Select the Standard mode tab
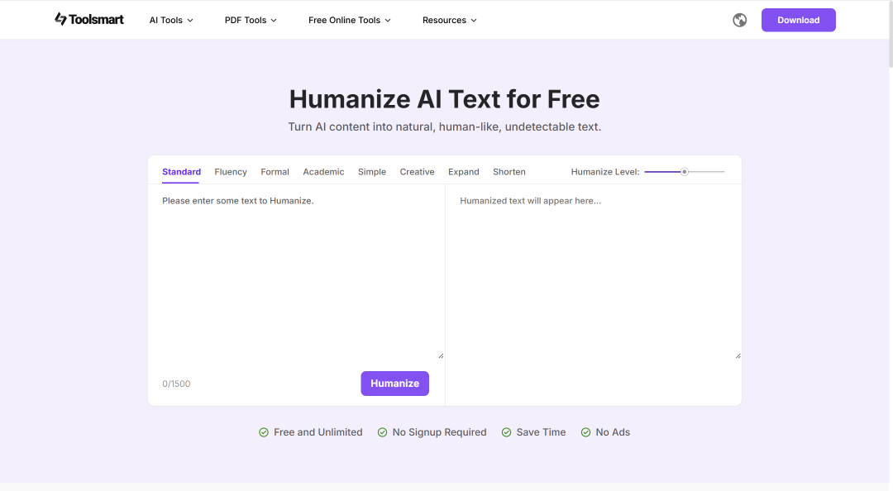 click(x=181, y=171)
